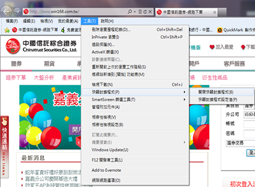
Task: Close the 中國信託證券-網路下單 tab
Action: [215, 12]
